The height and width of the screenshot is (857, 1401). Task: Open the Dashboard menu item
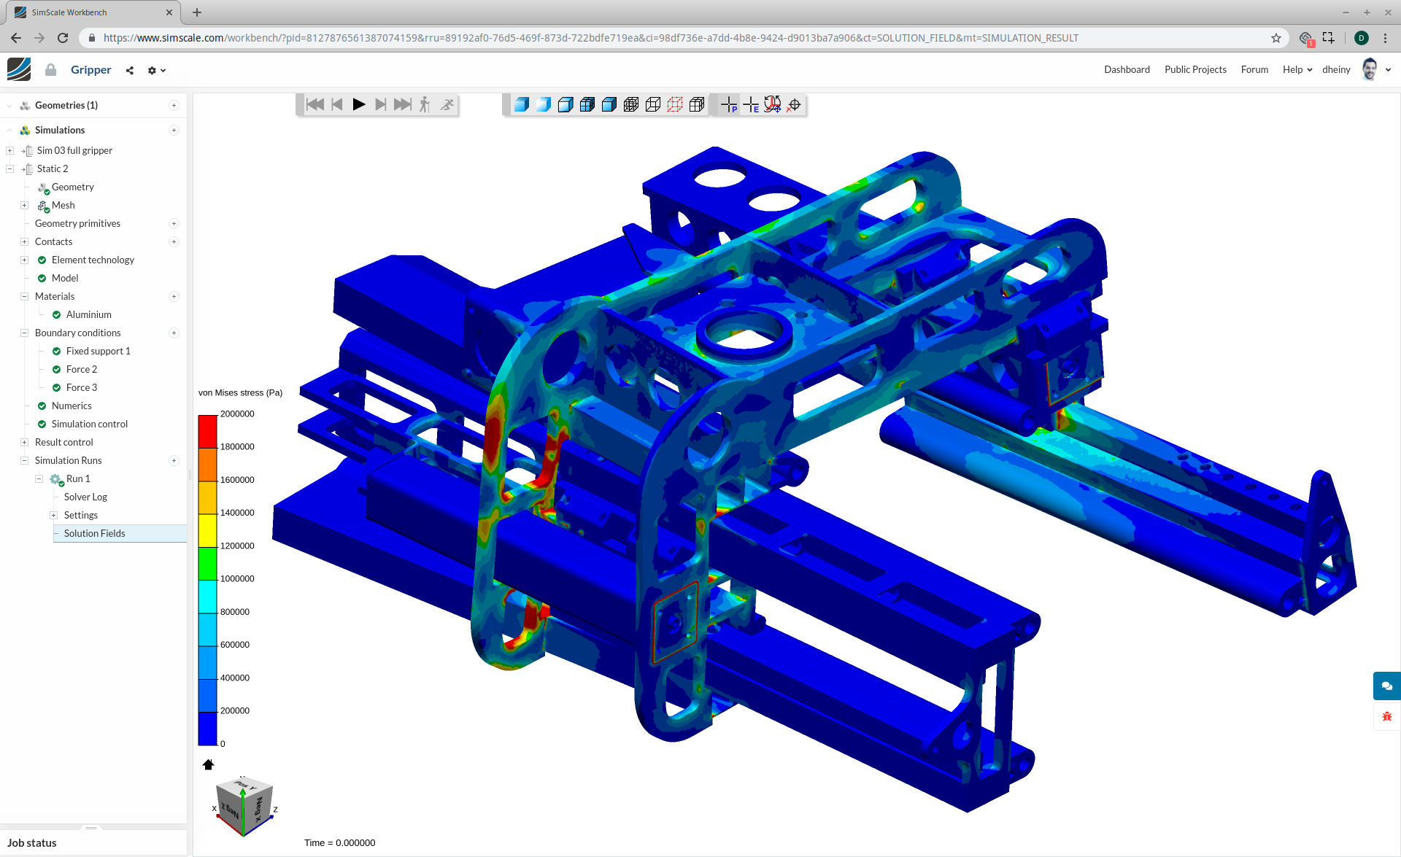point(1127,69)
